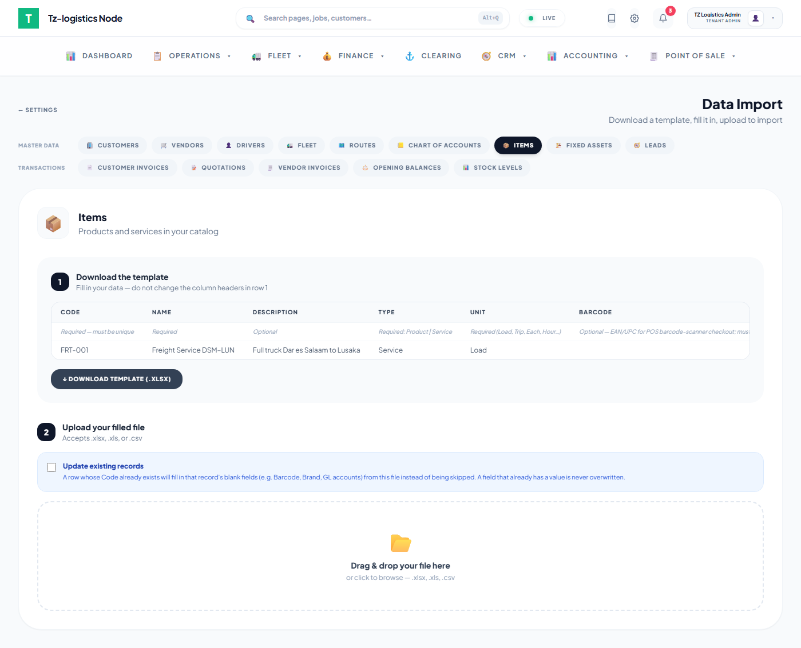Image resolution: width=801 pixels, height=648 pixels.
Task: Select the Routes import tab
Action: tap(357, 146)
